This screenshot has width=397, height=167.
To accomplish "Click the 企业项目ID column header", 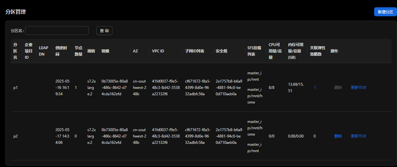I will click(29, 51).
